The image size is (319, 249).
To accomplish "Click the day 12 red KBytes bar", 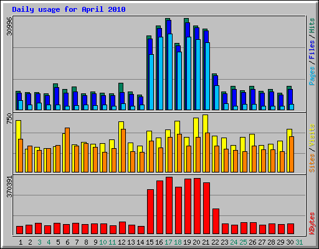I will pyautogui.click(x=122, y=228).
